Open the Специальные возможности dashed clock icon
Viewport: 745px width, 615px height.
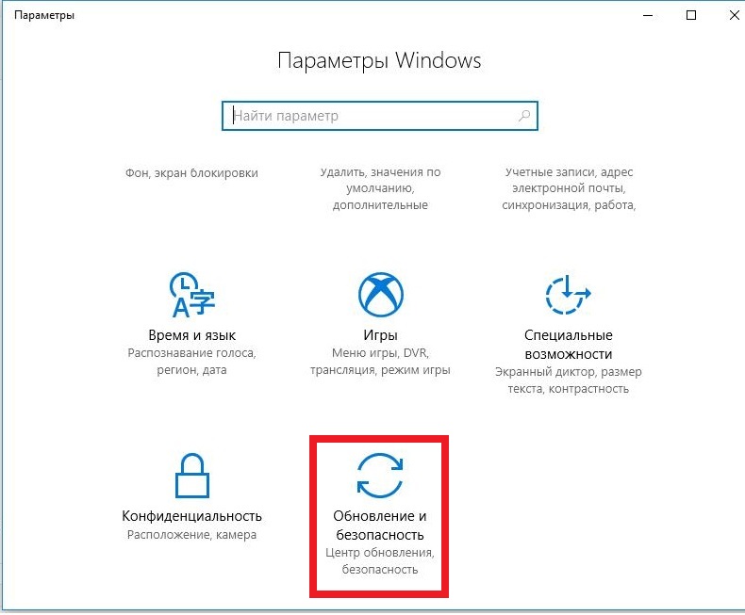568,294
